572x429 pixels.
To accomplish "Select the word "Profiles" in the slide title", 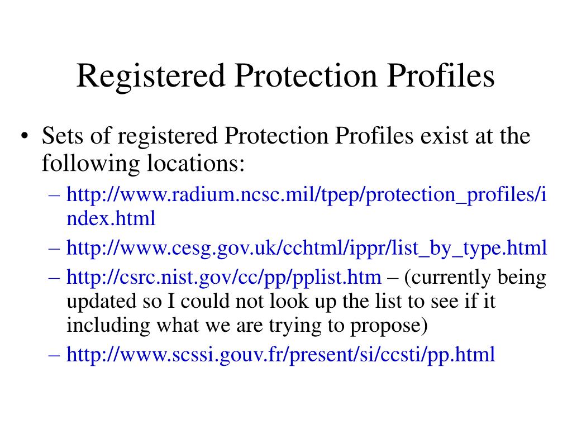I will tap(441, 76).
